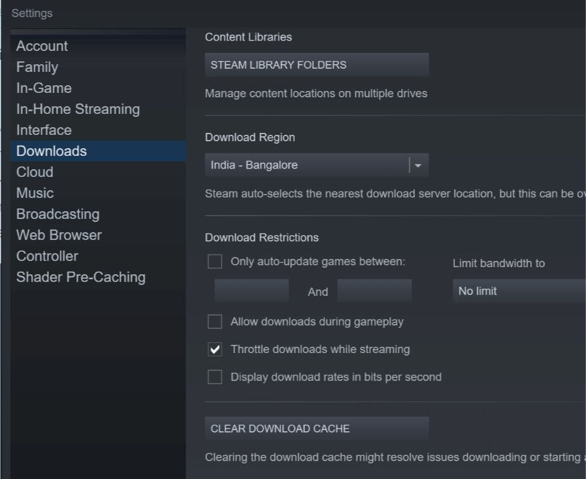
Task: Go to In-Game settings
Action: 44,88
